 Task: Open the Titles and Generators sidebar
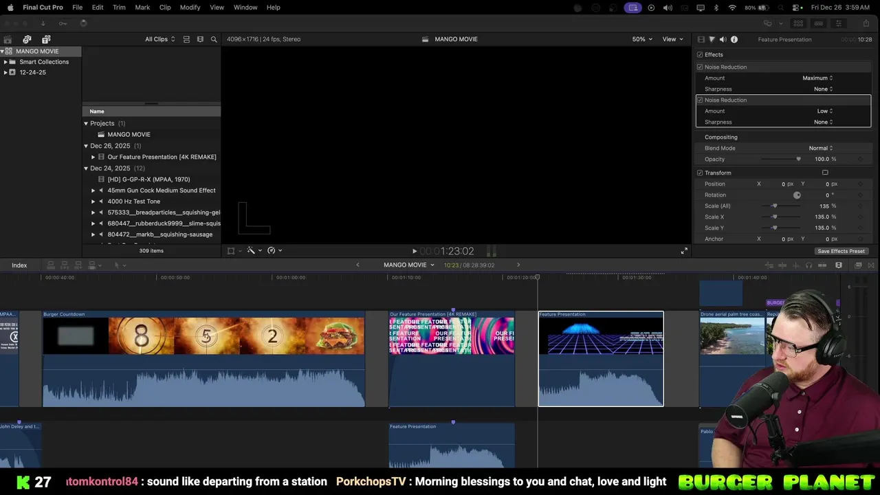pos(46,39)
